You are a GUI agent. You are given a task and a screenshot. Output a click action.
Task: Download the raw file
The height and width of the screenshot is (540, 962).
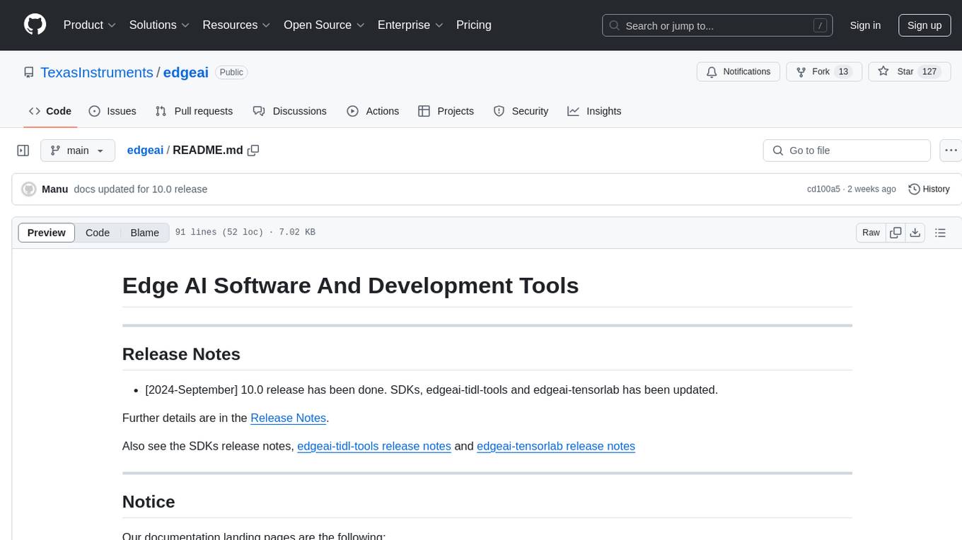click(915, 233)
